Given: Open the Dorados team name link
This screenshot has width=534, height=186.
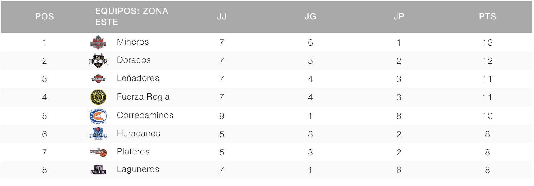Looking at the screenshot, I should click(134, 60).
